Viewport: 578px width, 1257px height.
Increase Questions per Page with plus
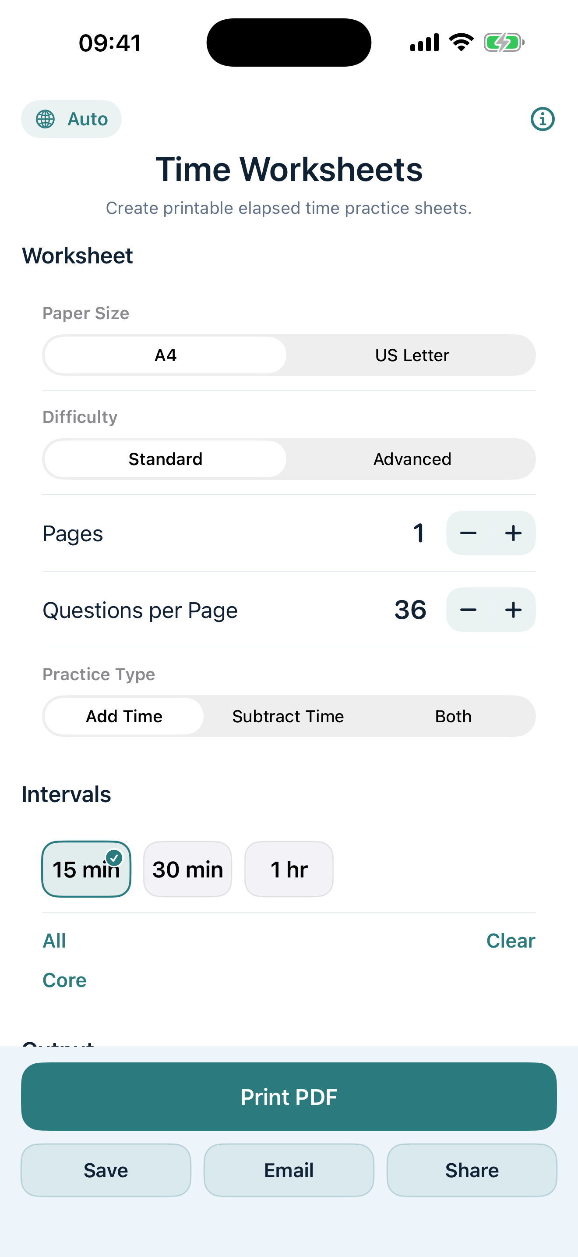click(513, 610)
